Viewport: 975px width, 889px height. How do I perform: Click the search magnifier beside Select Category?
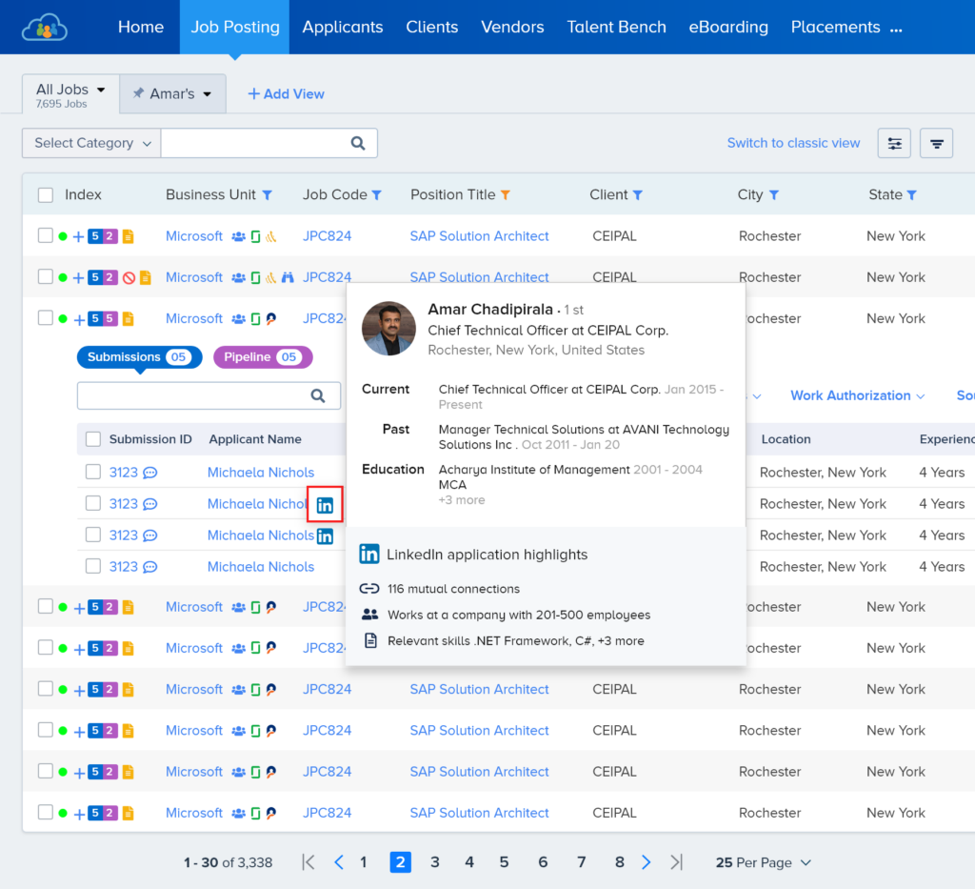click(358, 143)
